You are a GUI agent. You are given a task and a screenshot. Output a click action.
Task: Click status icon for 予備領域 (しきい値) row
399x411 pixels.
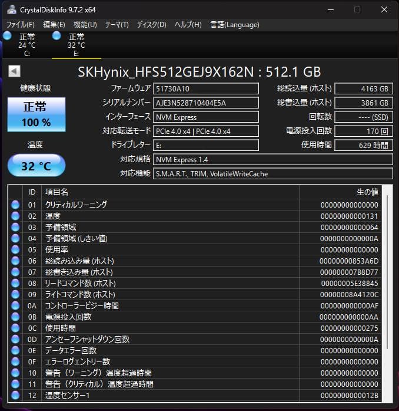pyautogui.click(x=15, y=239)
